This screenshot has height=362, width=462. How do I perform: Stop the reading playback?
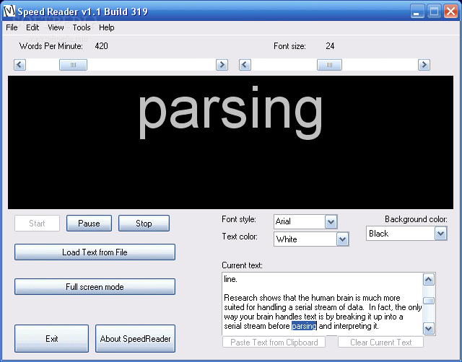(x=144, y=224)
